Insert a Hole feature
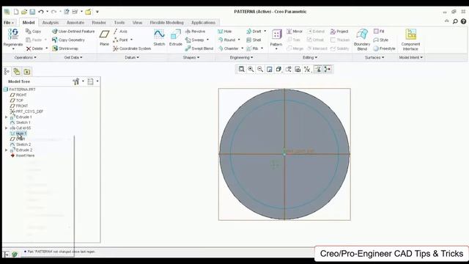The width and height of the screenshot is (469, 264). [x=225, y=31]
